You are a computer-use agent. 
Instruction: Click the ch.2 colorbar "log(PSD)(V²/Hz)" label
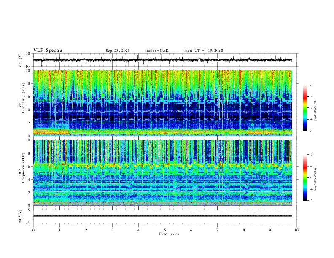pyautogui.click(x=316, y=179)
